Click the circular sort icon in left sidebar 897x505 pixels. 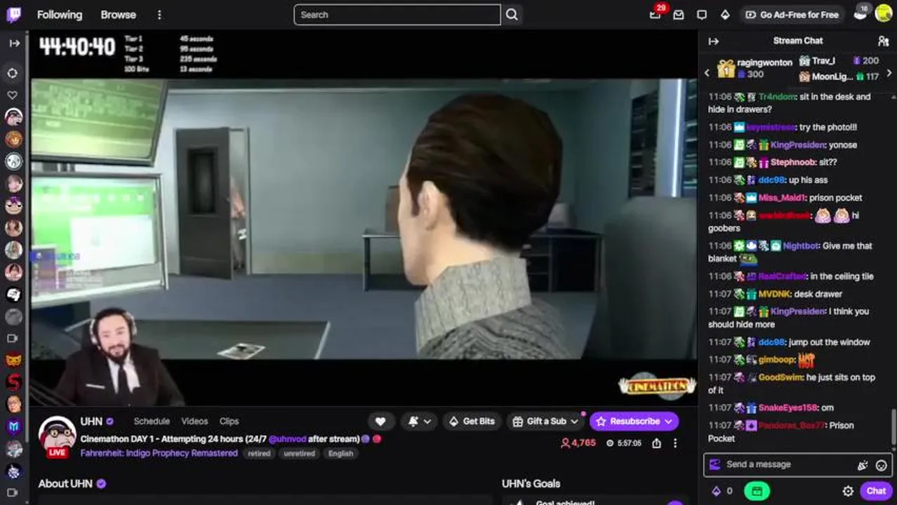(13, 73)
